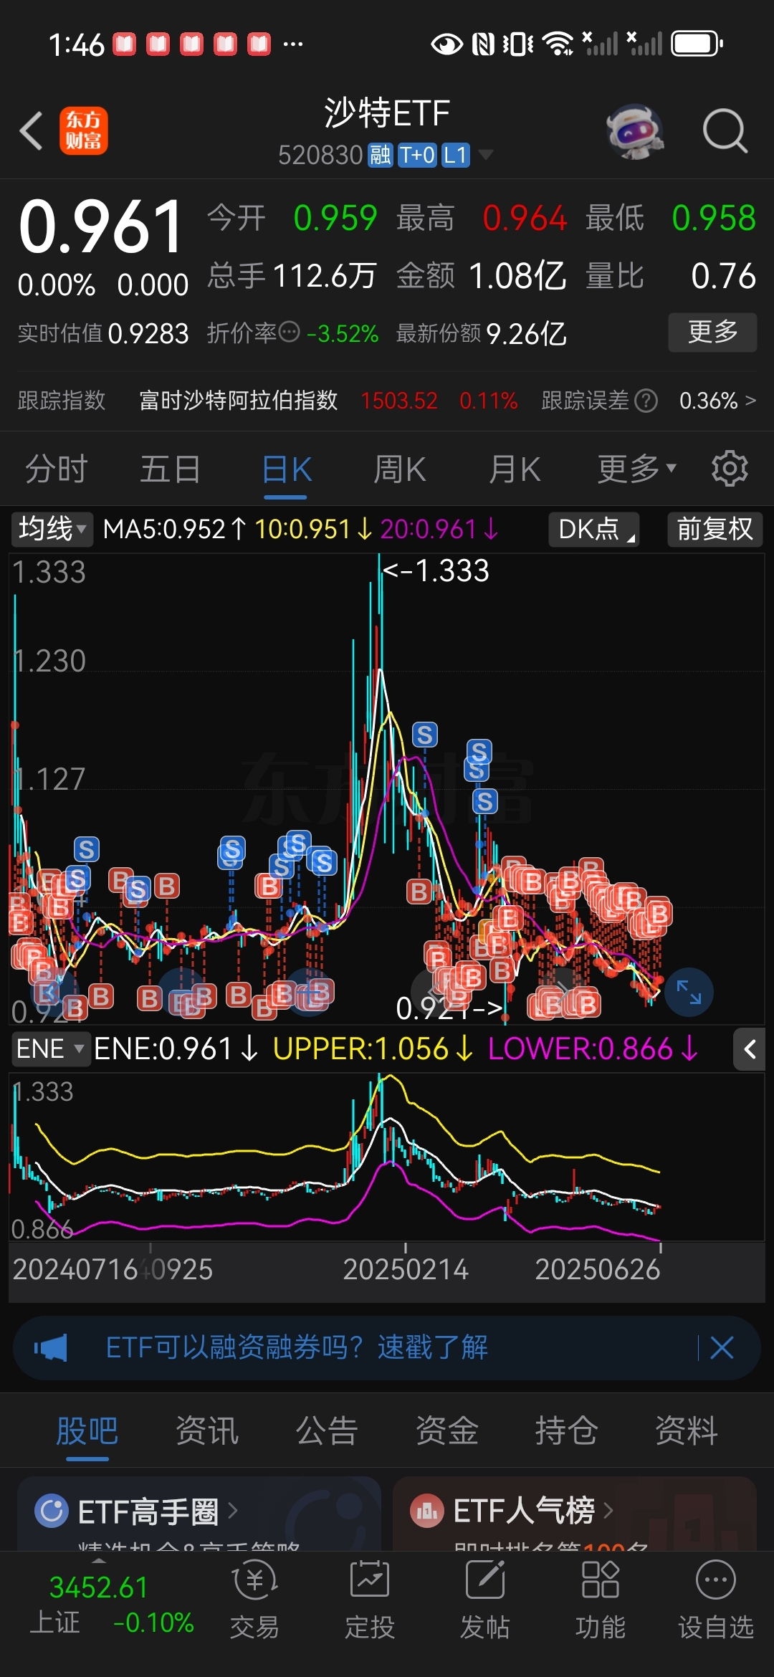Expand 更多 chart period dropdown
The width and height of the screenshot is (774, 1677).
[x=636, y=469]
